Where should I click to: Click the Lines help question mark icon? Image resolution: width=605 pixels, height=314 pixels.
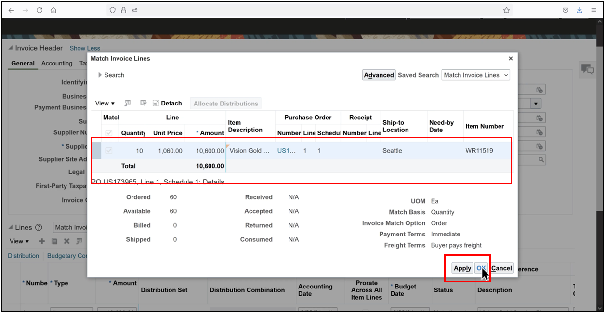tap(39, 227)
